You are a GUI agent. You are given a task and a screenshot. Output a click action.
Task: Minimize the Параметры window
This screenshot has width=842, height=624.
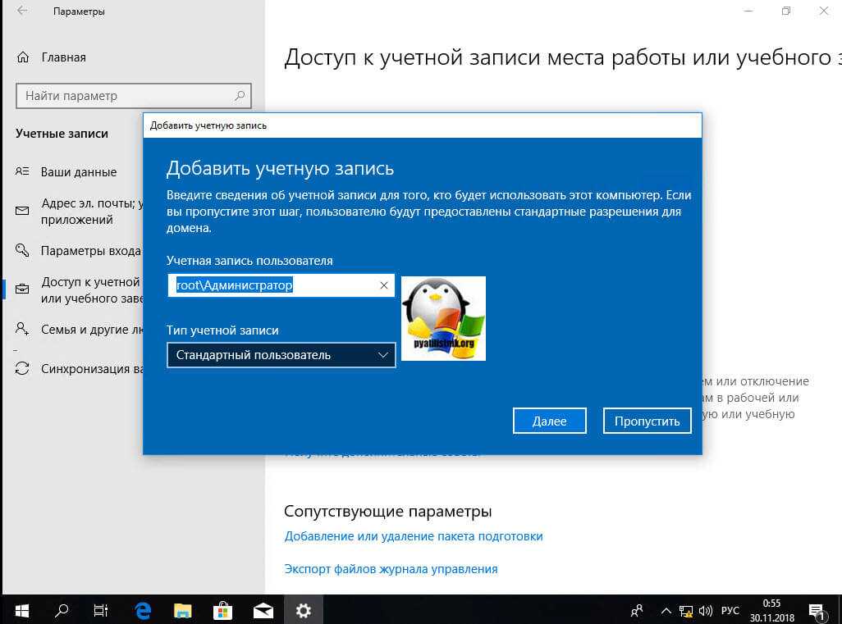click(x=748, y=11)
